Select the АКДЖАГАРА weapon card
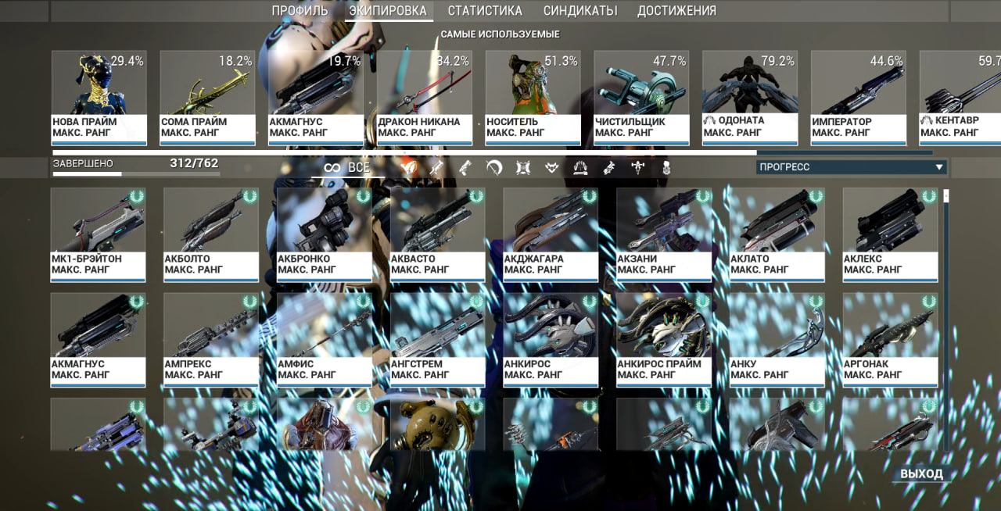This screenshot has height=511, width=1001. [x=551, y=234]
